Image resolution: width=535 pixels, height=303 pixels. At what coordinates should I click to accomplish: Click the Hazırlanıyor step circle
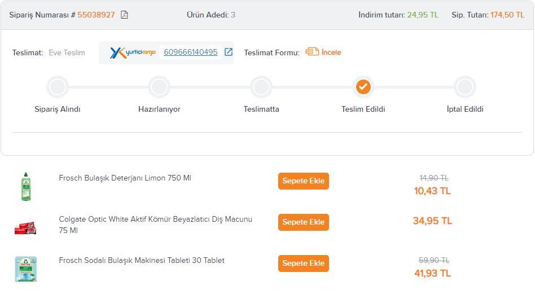[159, 87]
